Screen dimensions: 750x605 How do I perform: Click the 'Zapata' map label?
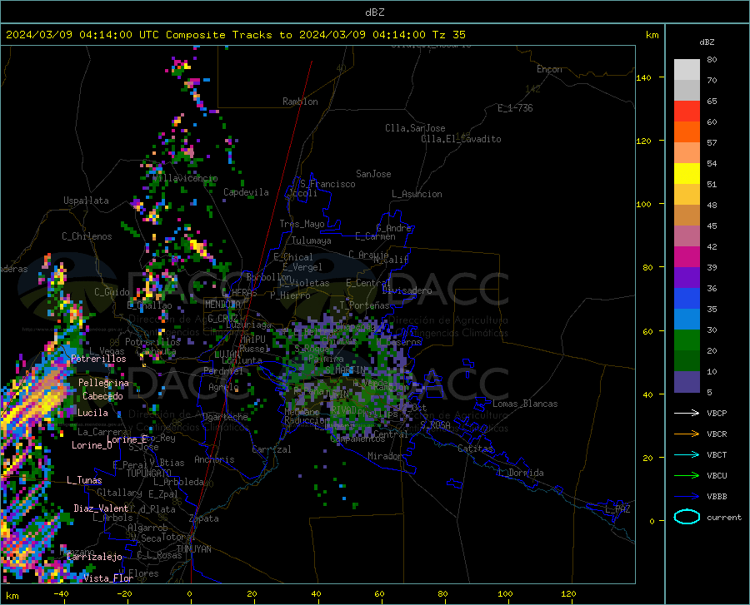(x=204, y=518)
